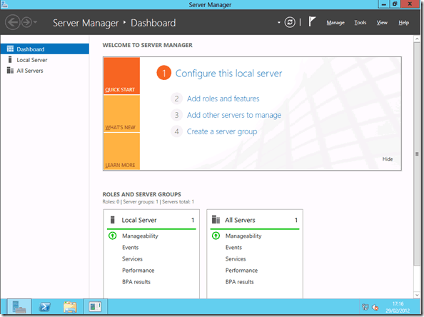This screenshot has width=424, height=317.
Task: Click the network tray icon
Action: click(365, 307)
